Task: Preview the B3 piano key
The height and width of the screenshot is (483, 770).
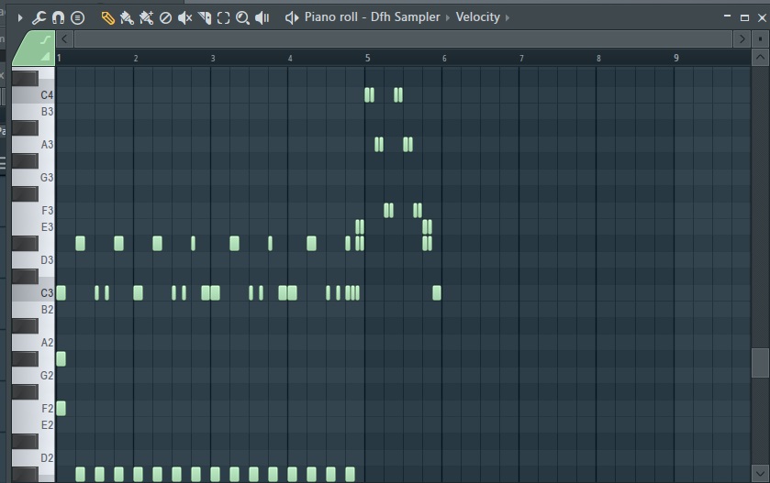Action: [33, 112]
